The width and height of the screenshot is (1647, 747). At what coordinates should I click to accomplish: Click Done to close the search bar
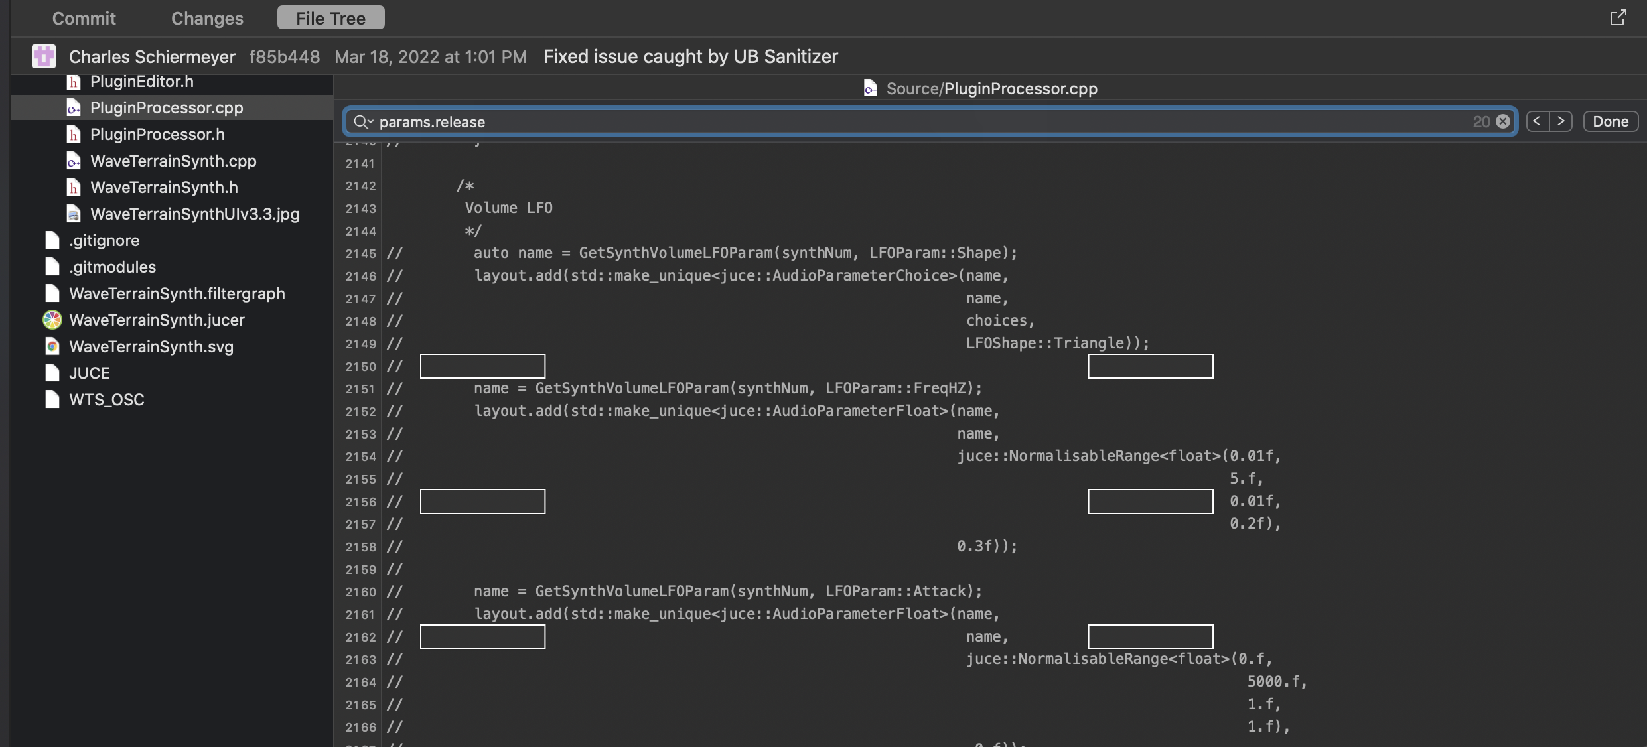(1611, 121)
